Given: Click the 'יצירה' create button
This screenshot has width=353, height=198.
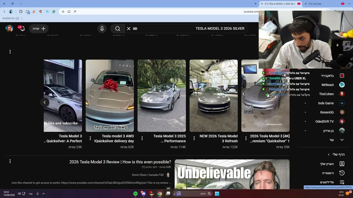Looking at the screenshot, I should 39,29.
